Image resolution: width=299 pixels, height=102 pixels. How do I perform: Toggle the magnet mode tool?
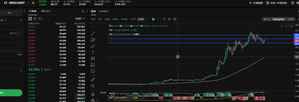93,94
